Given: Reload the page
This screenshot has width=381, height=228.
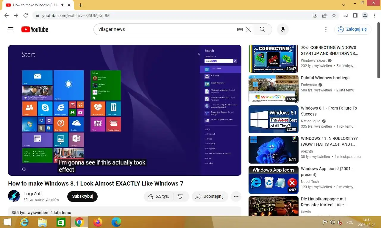Looking at the screenshot, I should (x=26, y=15).
